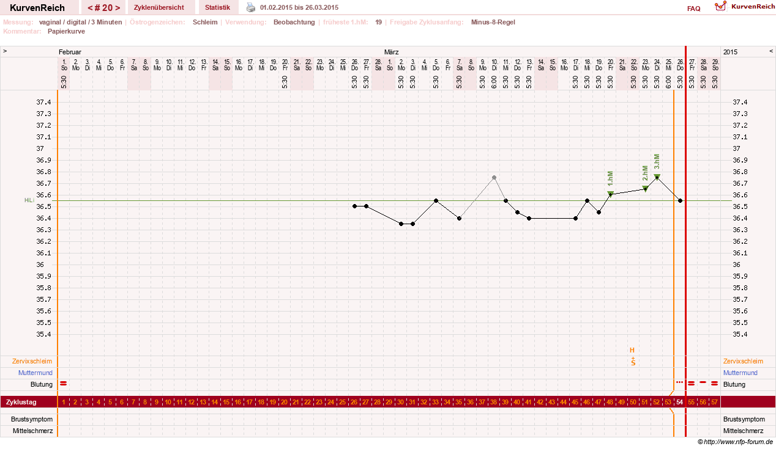Click bleeding symbol on cycle day 1
Image resolution: width=776 pixels, height=449 pixels.
63,384
